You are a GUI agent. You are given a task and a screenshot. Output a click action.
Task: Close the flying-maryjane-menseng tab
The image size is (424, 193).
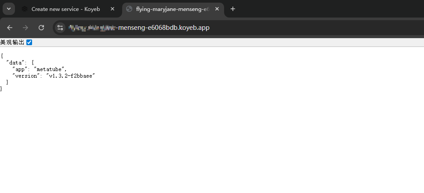point(217,9)
